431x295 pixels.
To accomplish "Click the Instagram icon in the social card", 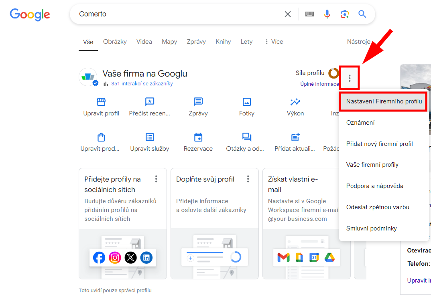I will (x=115, y=258).
